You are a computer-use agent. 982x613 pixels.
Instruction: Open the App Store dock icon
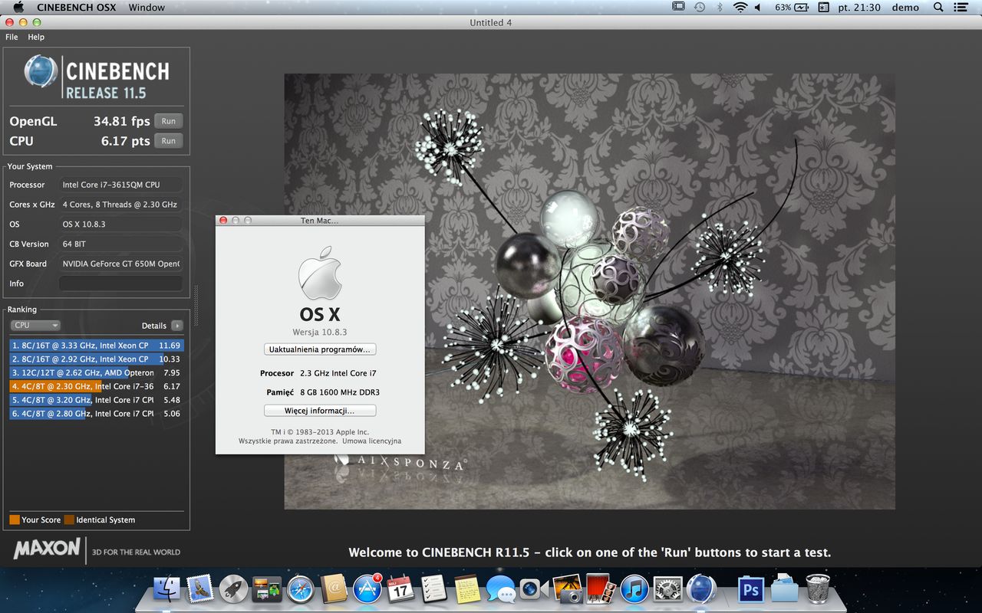(x=367, y=588)
